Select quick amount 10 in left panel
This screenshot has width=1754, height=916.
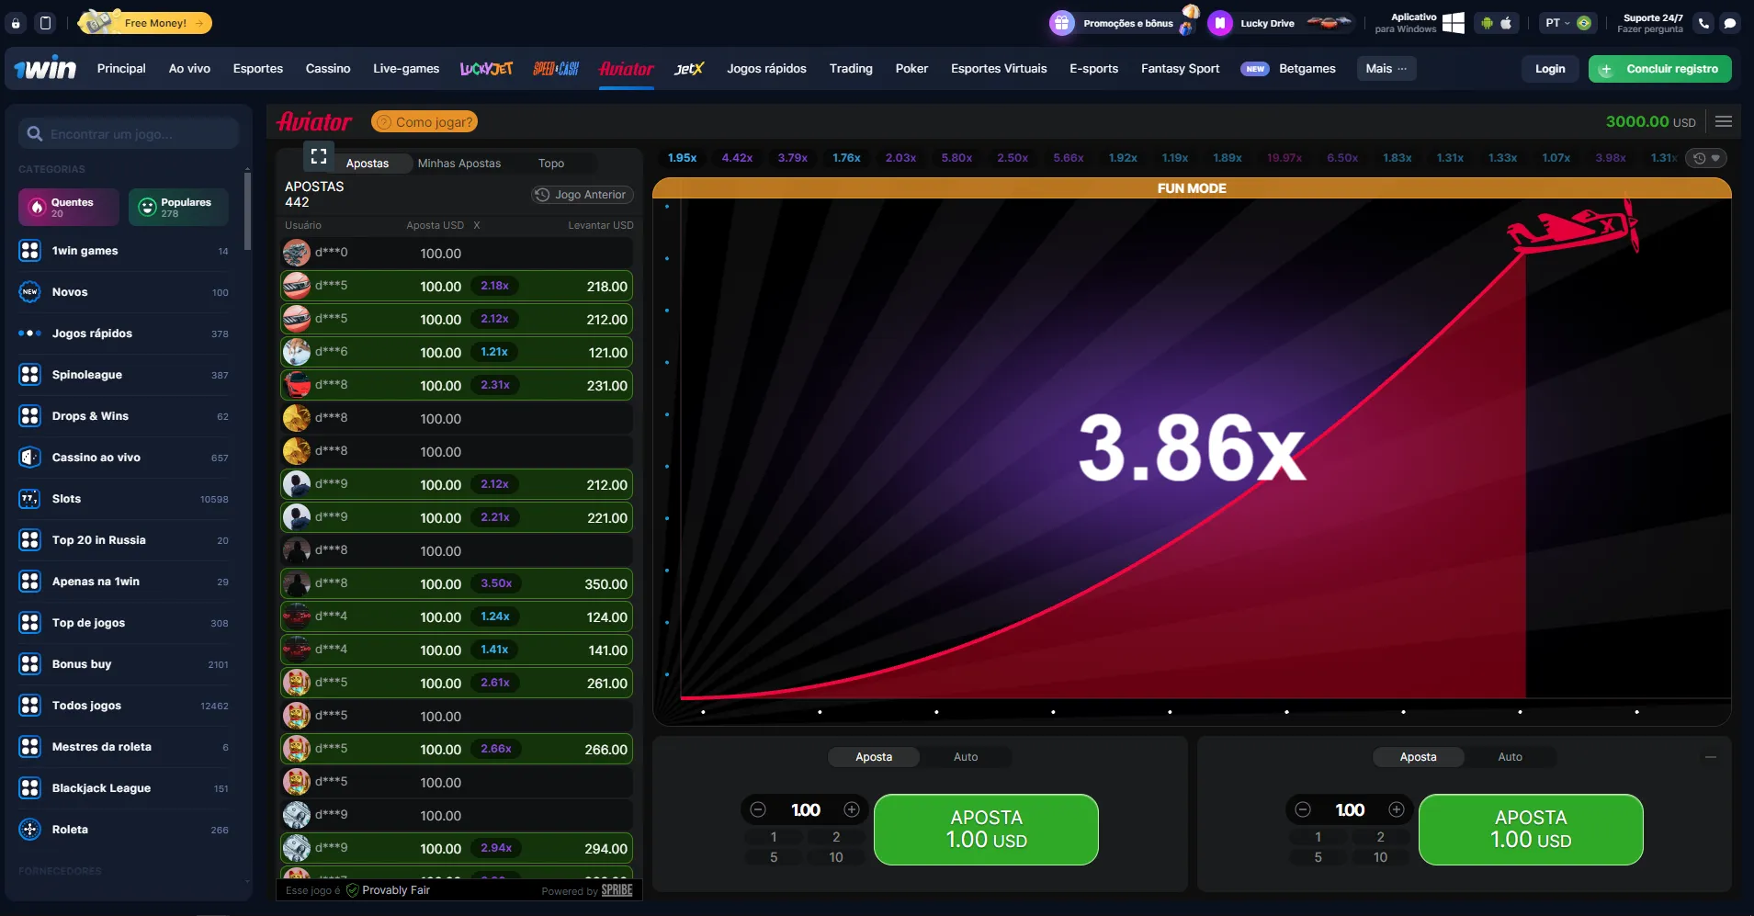pyautogui.click(x=836, y=857)
